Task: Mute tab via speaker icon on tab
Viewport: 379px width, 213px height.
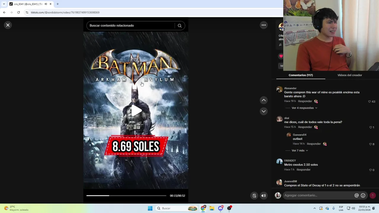Action: [x=46, y=4]
